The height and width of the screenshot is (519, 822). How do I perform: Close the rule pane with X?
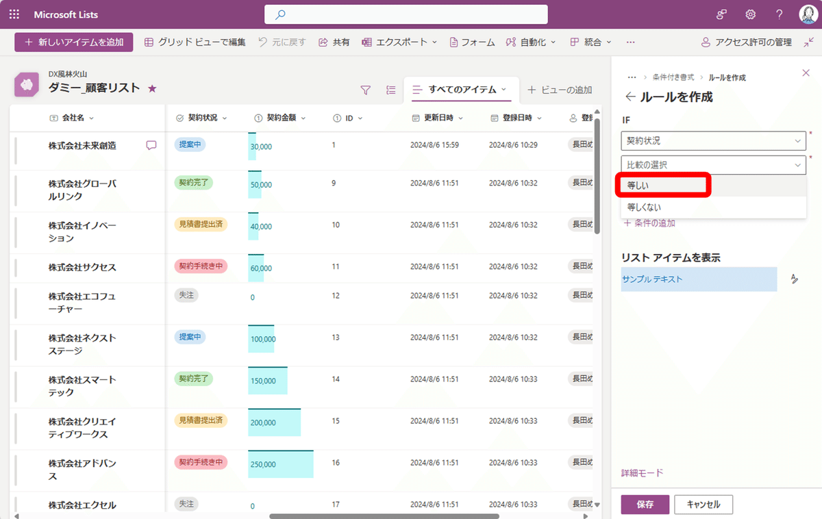[x=806, y=73]
